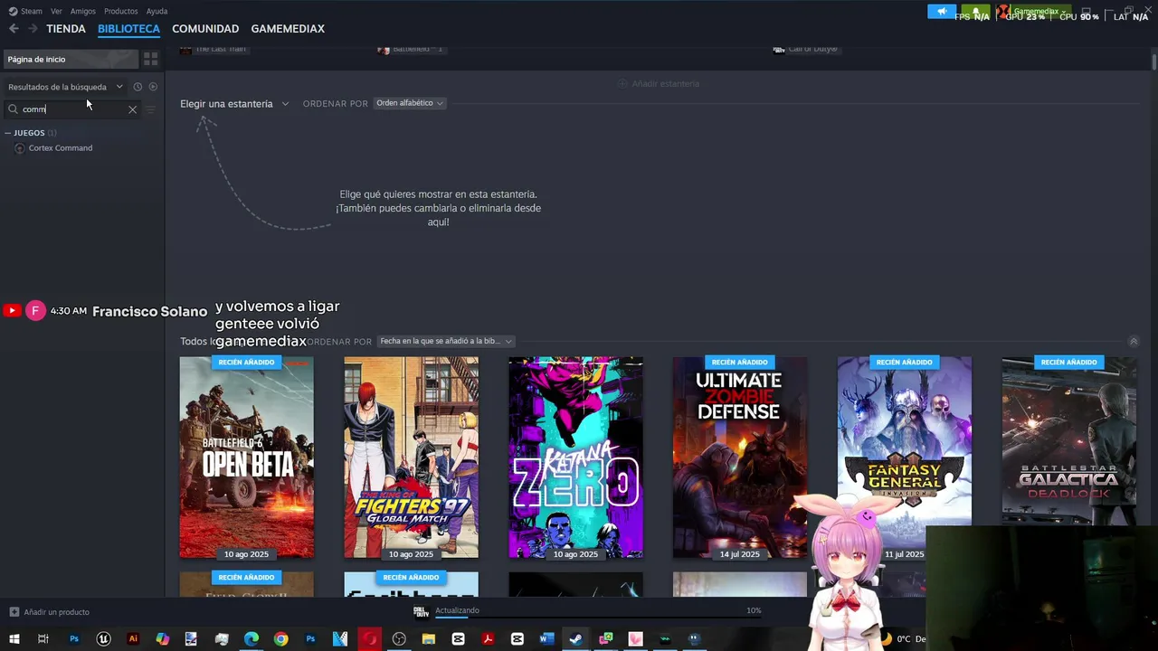This screenshot has height=651, width=1158.
Task: Click the Call of Duty download icon
Action: click(421, 611)
